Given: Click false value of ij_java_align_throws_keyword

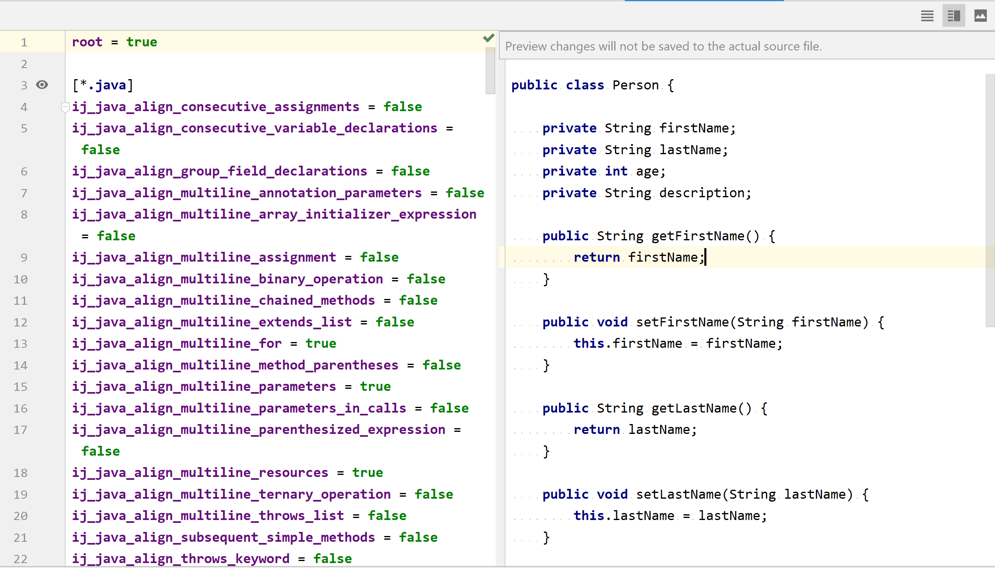Looking at the screenshot, I should [332, 559].
